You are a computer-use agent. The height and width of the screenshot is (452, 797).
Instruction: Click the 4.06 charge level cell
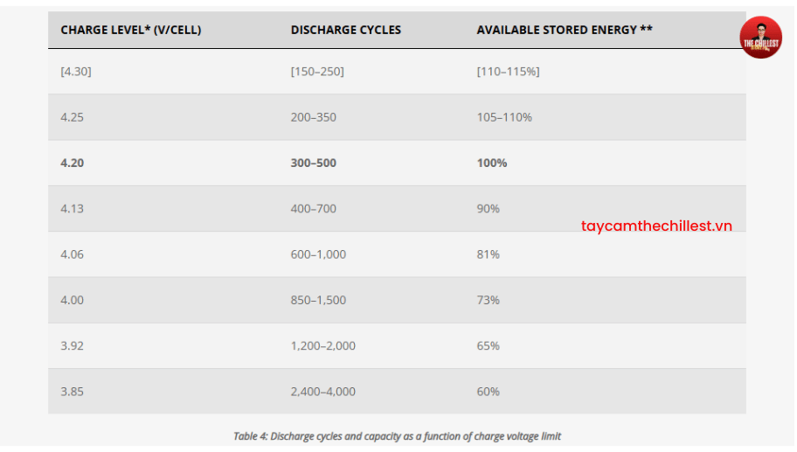pos(73,254)
